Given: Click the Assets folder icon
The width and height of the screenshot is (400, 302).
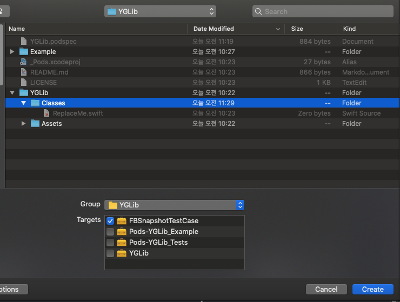Looking at the screenshot, I should pyautogui.click(x=35, y=124).
